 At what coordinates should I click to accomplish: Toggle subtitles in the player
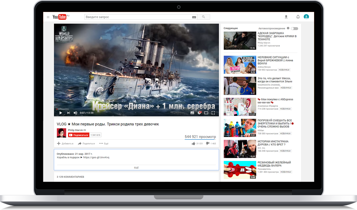coord(192,113)
